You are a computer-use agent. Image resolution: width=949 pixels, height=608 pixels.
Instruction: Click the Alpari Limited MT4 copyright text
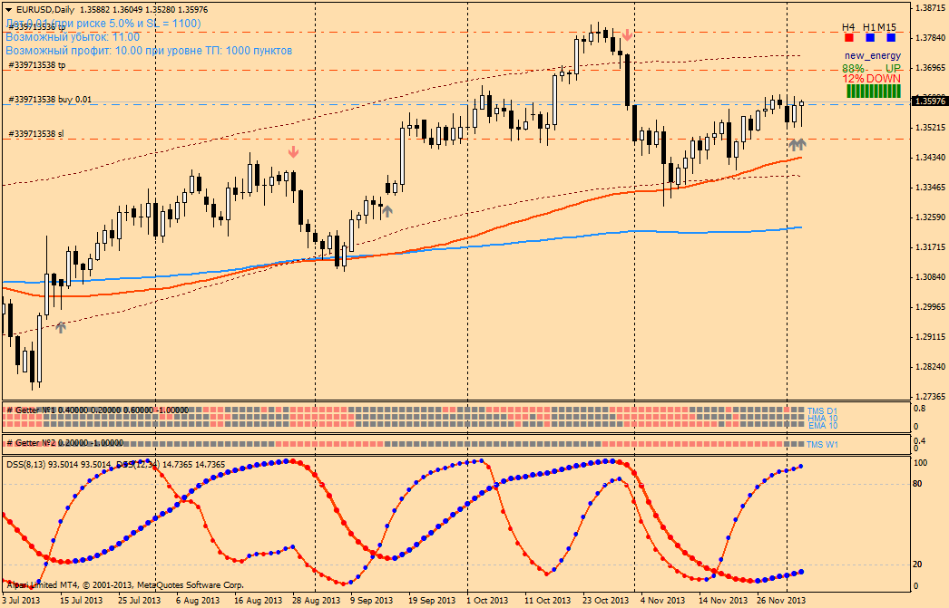(x=125, y=585)
